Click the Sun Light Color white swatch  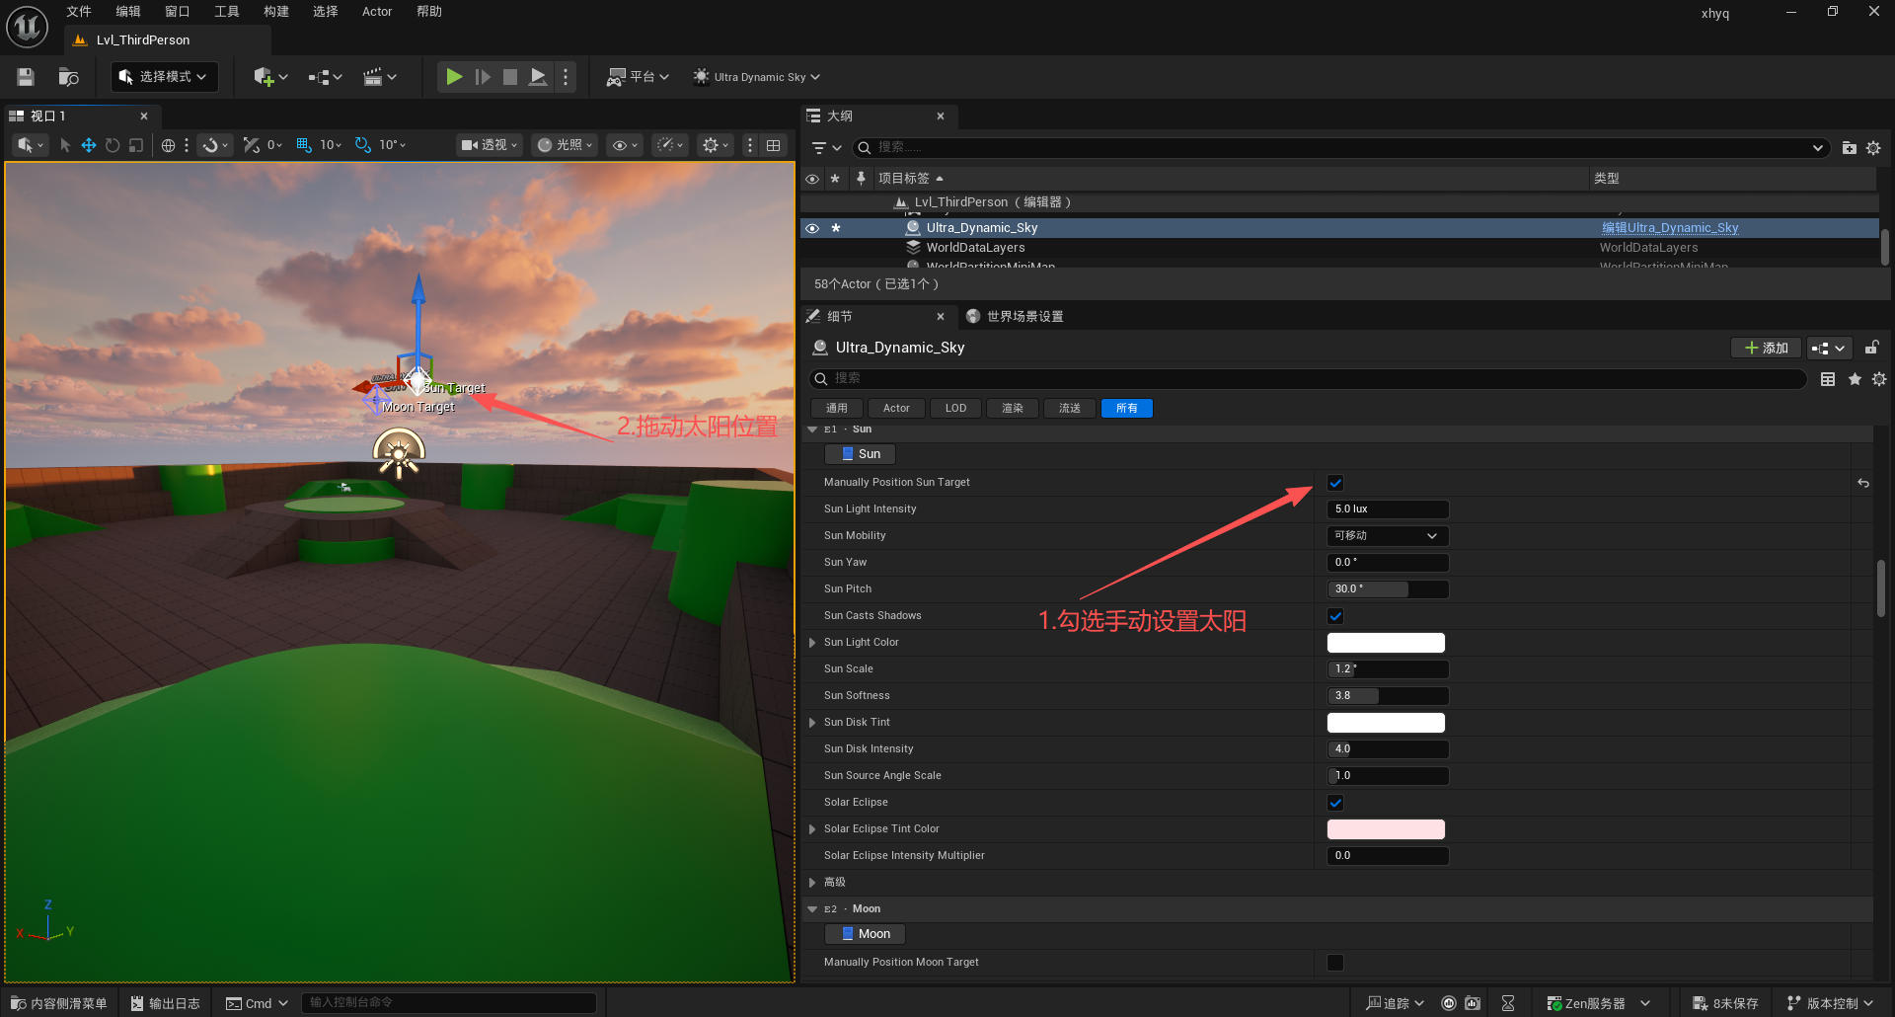tap(1386, 643)
